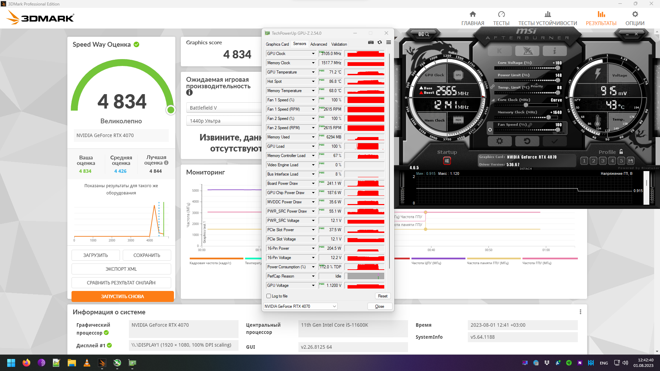660x371 pixels.
Task: Click Afterburner reset-to-defaults button
Action: (527, 141)
